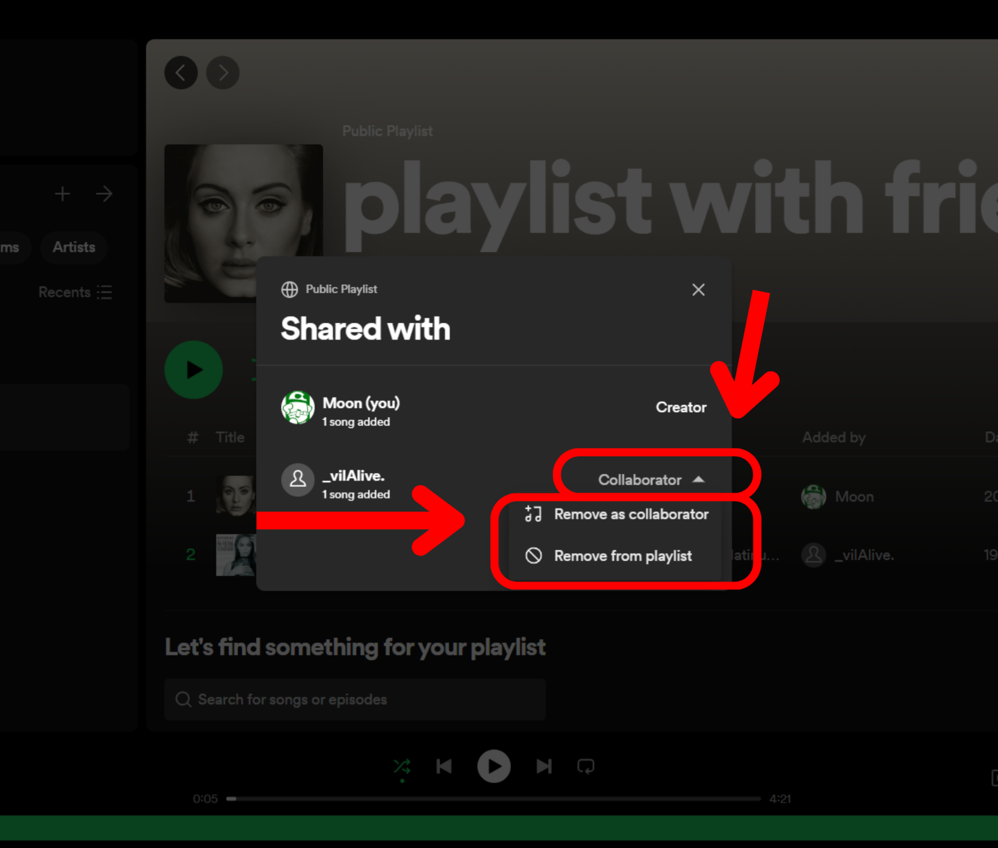Click the back navigation arrow
This screenshot has width=998, height=848.
tap(181, 73)
